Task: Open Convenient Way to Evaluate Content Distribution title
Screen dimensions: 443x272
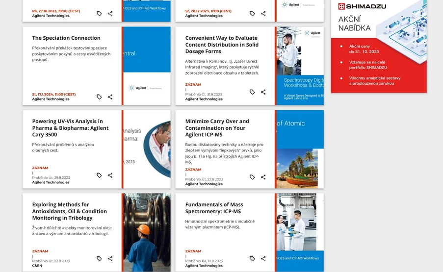Action: click(222, 45)
